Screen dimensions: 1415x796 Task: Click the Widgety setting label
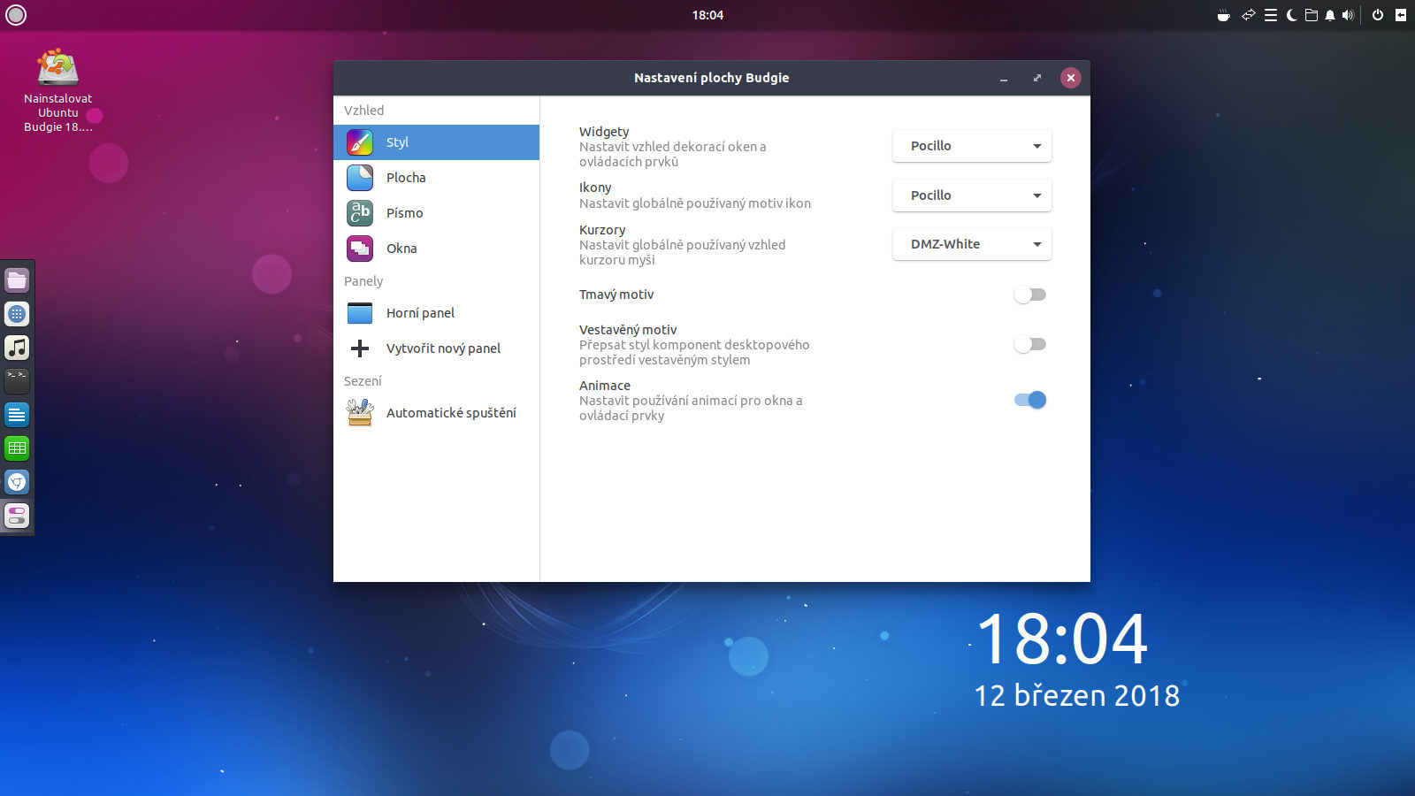point(604,132)
